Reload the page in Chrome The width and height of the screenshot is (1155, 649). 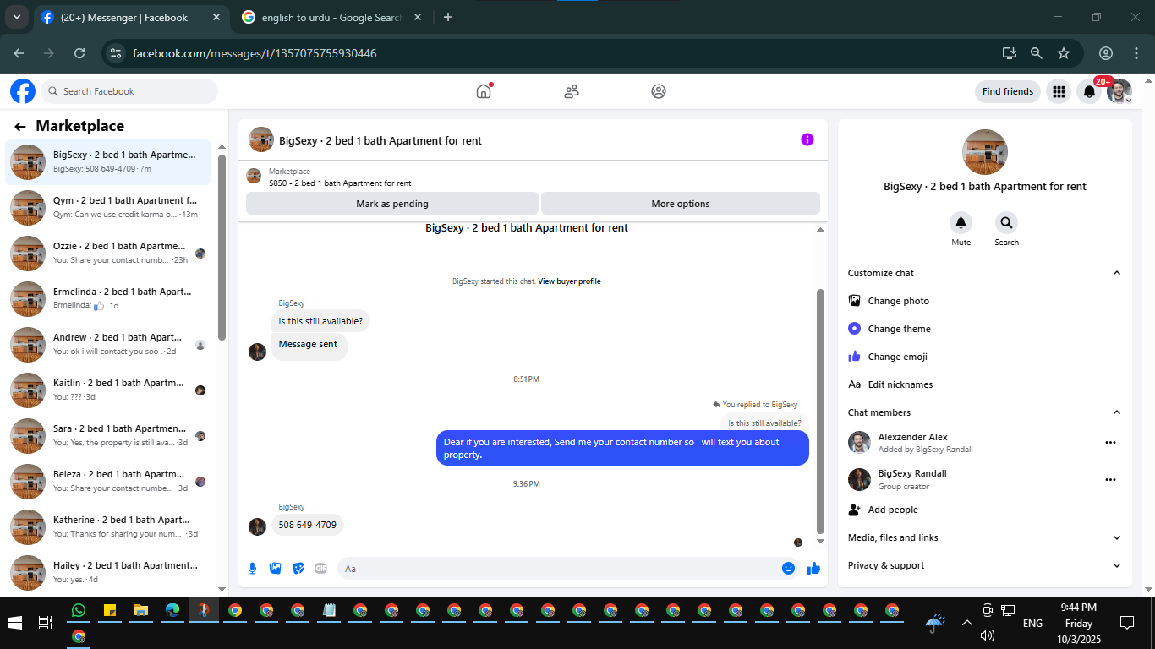point(79,53)
